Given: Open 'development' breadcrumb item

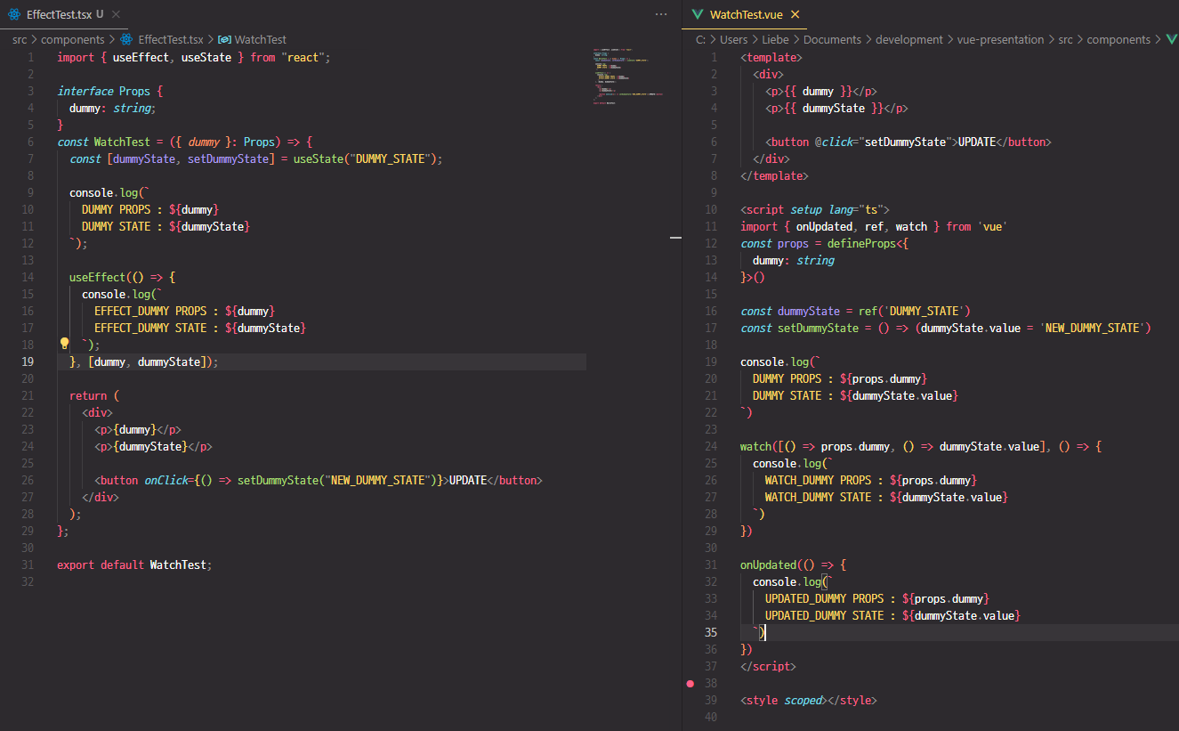Looking at the screenshot, I should tap(909, 39).
